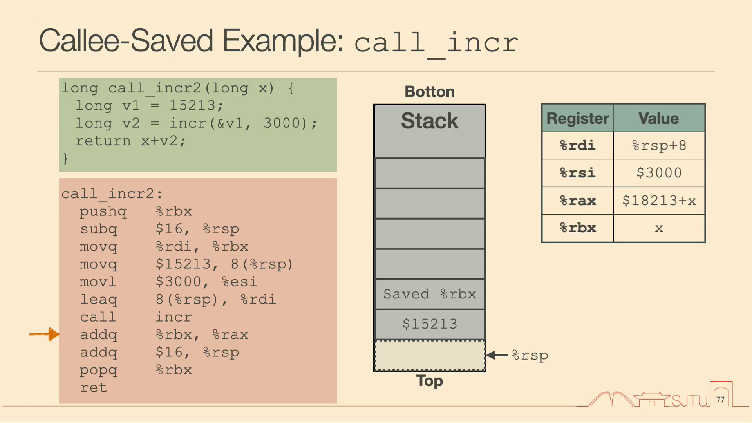
Task: Click the 'addq %rbx, %rax' instruction
Action: pos(164,335)
